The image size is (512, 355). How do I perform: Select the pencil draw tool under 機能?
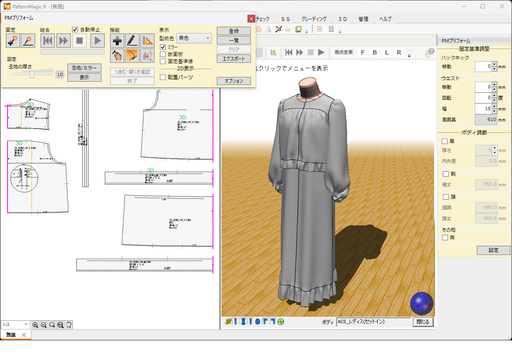click(x=132, y=41)
